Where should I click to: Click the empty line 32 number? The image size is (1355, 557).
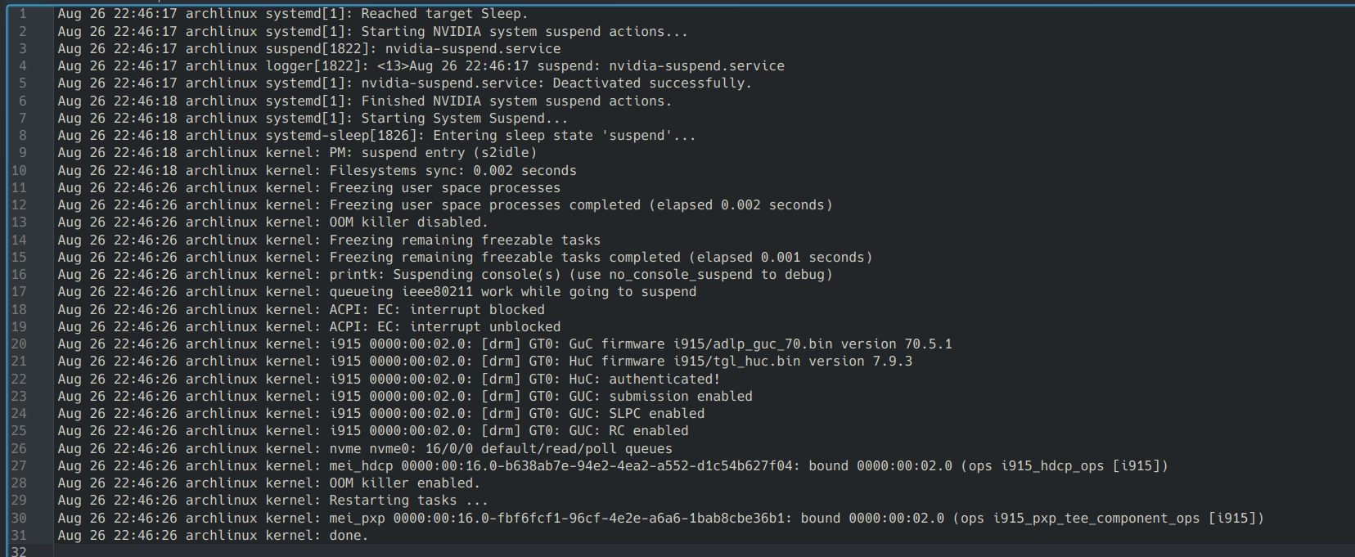pos(19,552)
